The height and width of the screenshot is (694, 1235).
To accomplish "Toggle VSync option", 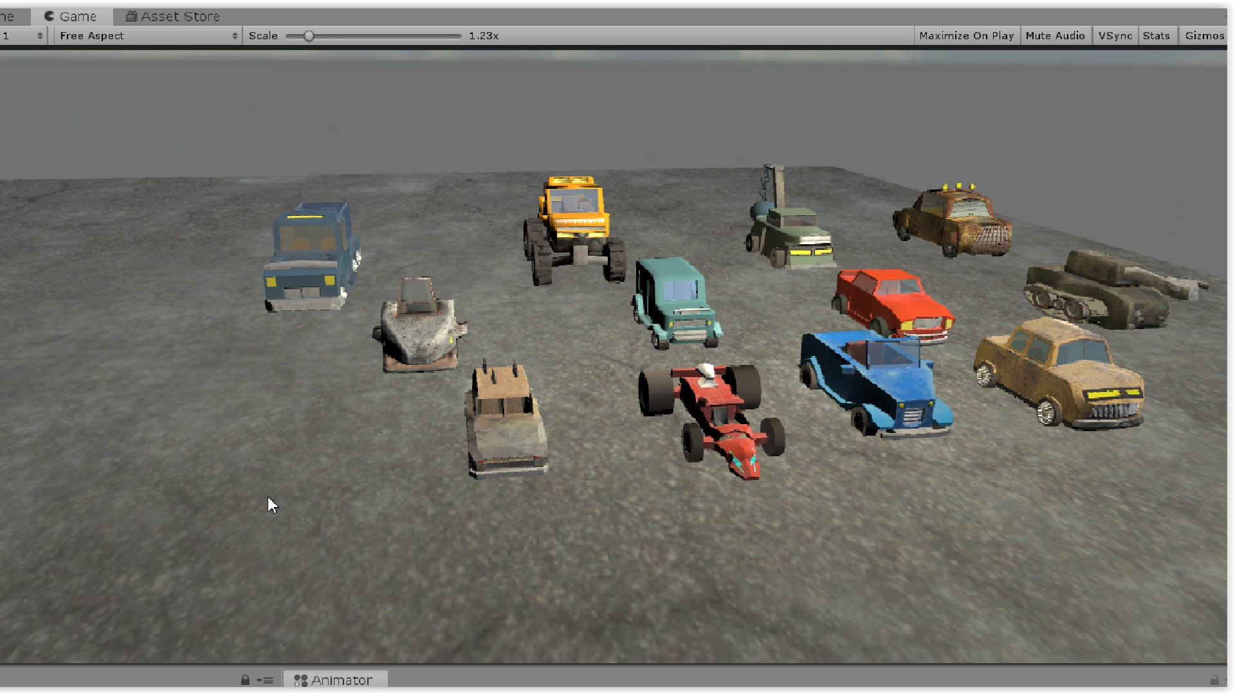I will [1115, 35].
